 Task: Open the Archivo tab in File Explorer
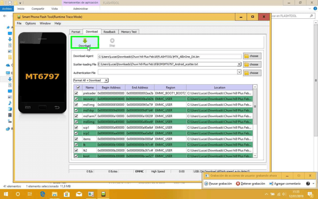tap(7, 9)
